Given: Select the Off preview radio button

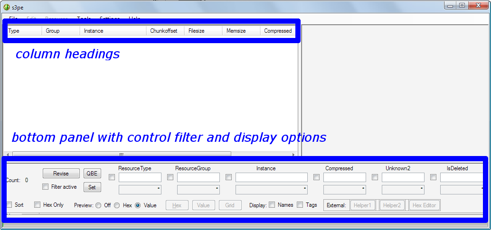Looking at the screenshot, I should point(98,205).
